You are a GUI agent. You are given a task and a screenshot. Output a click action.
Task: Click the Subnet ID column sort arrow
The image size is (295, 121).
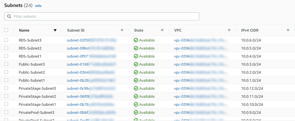click(x=122, y=31)
